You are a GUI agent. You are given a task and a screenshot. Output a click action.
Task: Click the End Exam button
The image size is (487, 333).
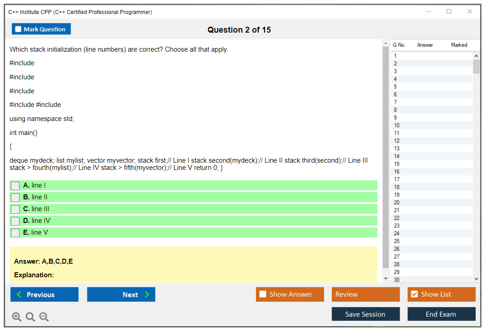pyautogui.click(x=441, y=314)
